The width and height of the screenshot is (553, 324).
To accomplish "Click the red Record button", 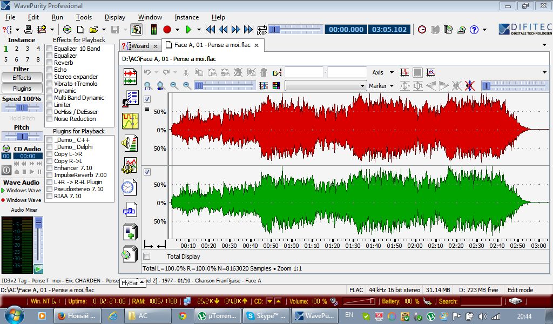I will coord(167,29).
